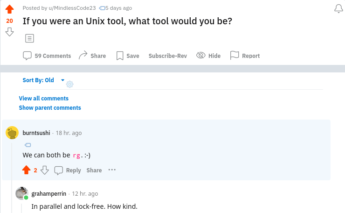Subscribe via Subscribe-Rev button
This screenshot has height=213, width=345.
click(x=167, y=56)
